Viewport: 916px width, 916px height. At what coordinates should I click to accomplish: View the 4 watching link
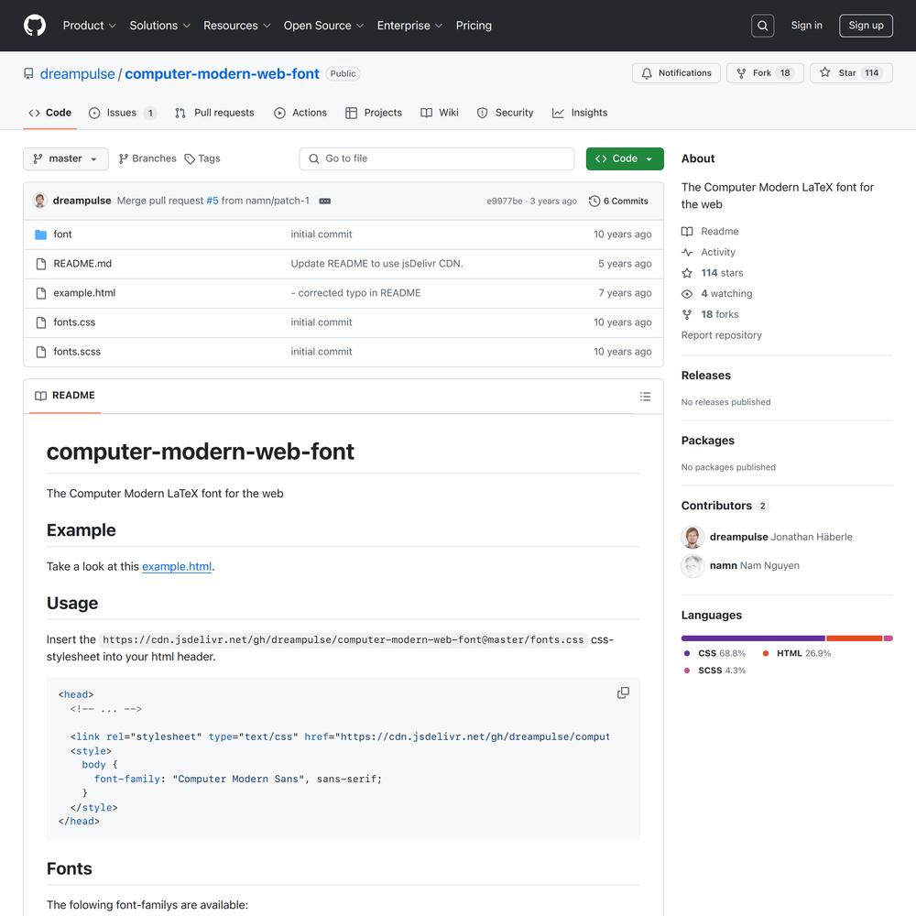(717, 294)
